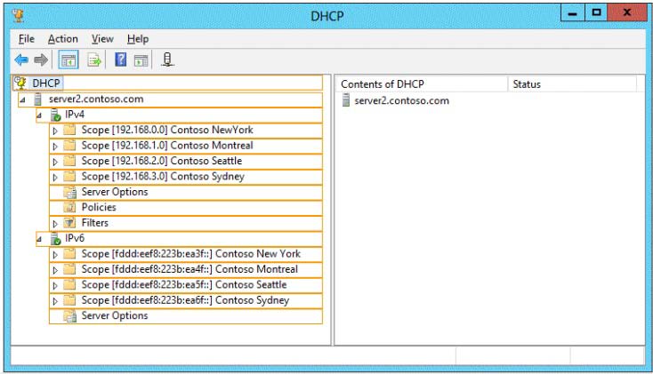The width and height of the screenshot is (653, 374).
Task: Click the IPv6 node icon
Action: point(55,238)
